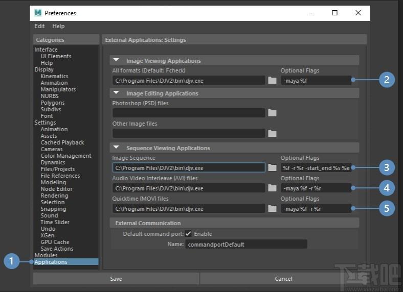Select Animation under Display category

pyautogui.click(x=54, y=83)
